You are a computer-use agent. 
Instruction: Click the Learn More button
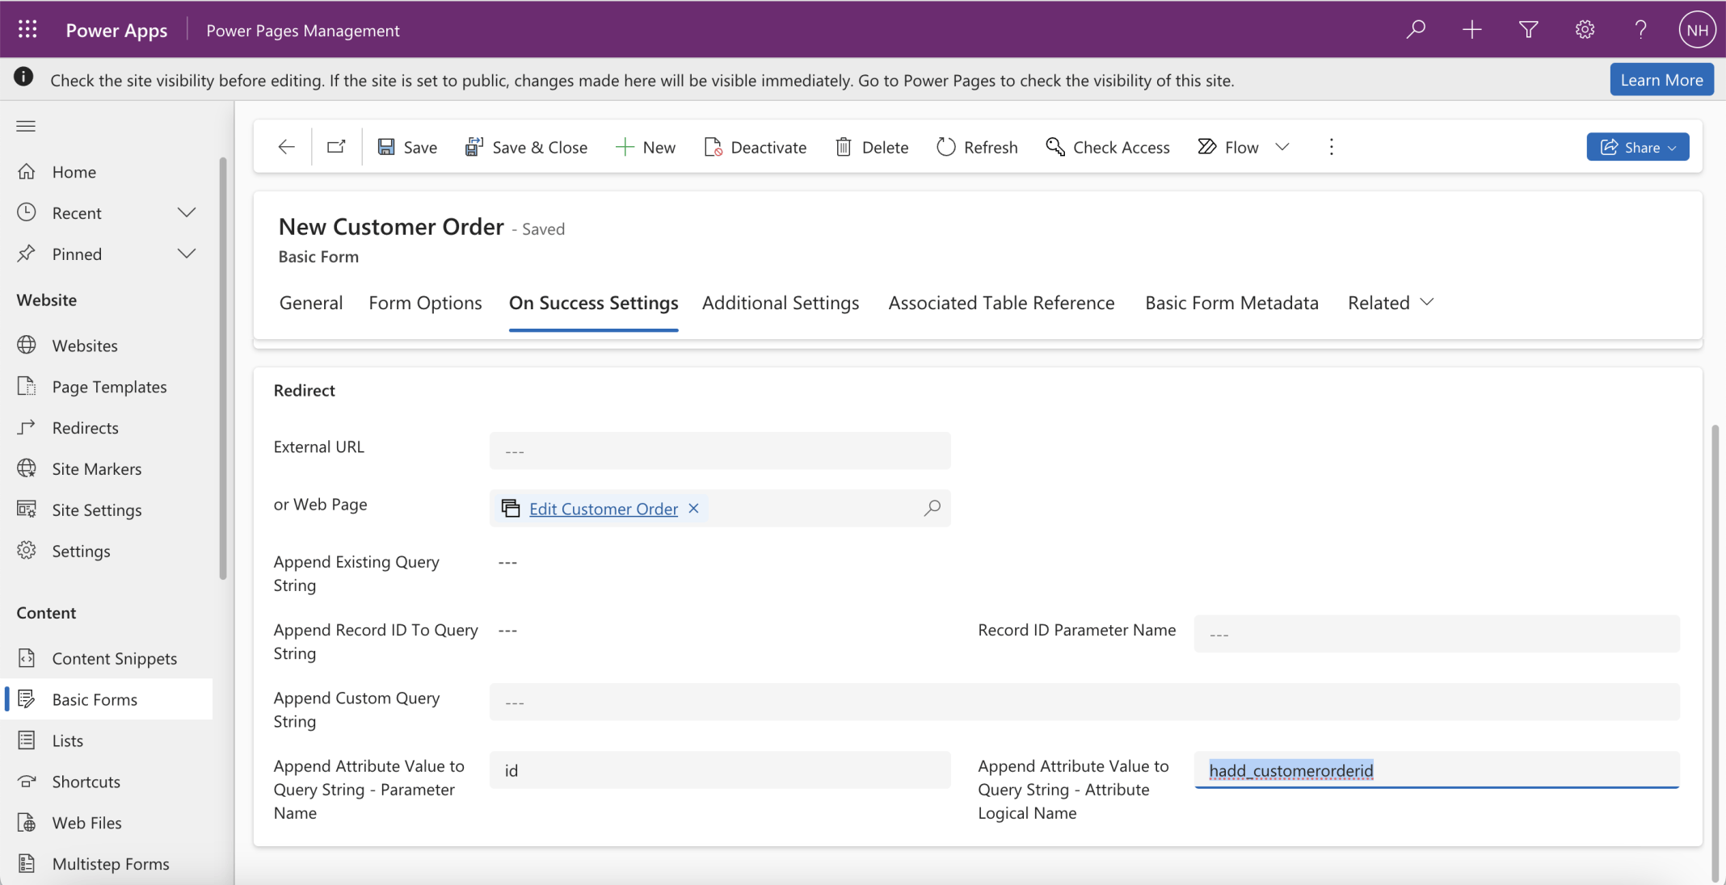(x=1661, y=80)
